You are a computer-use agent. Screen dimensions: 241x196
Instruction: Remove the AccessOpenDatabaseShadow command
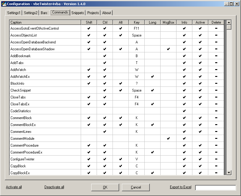216,49
